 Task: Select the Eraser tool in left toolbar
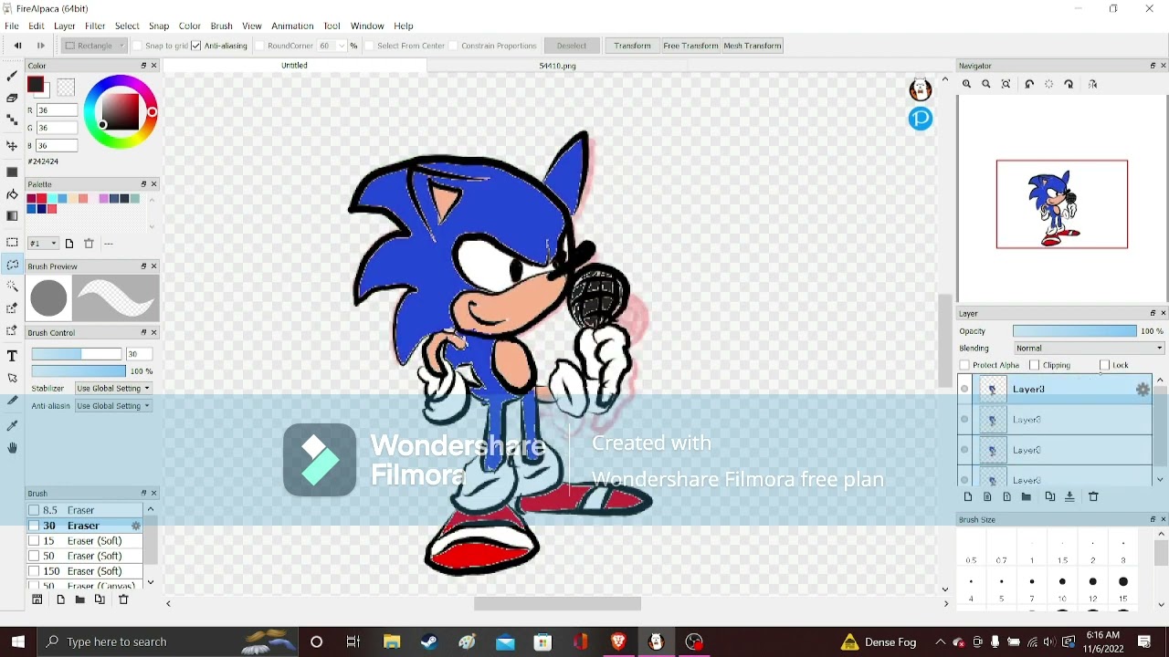click(12, 98)
